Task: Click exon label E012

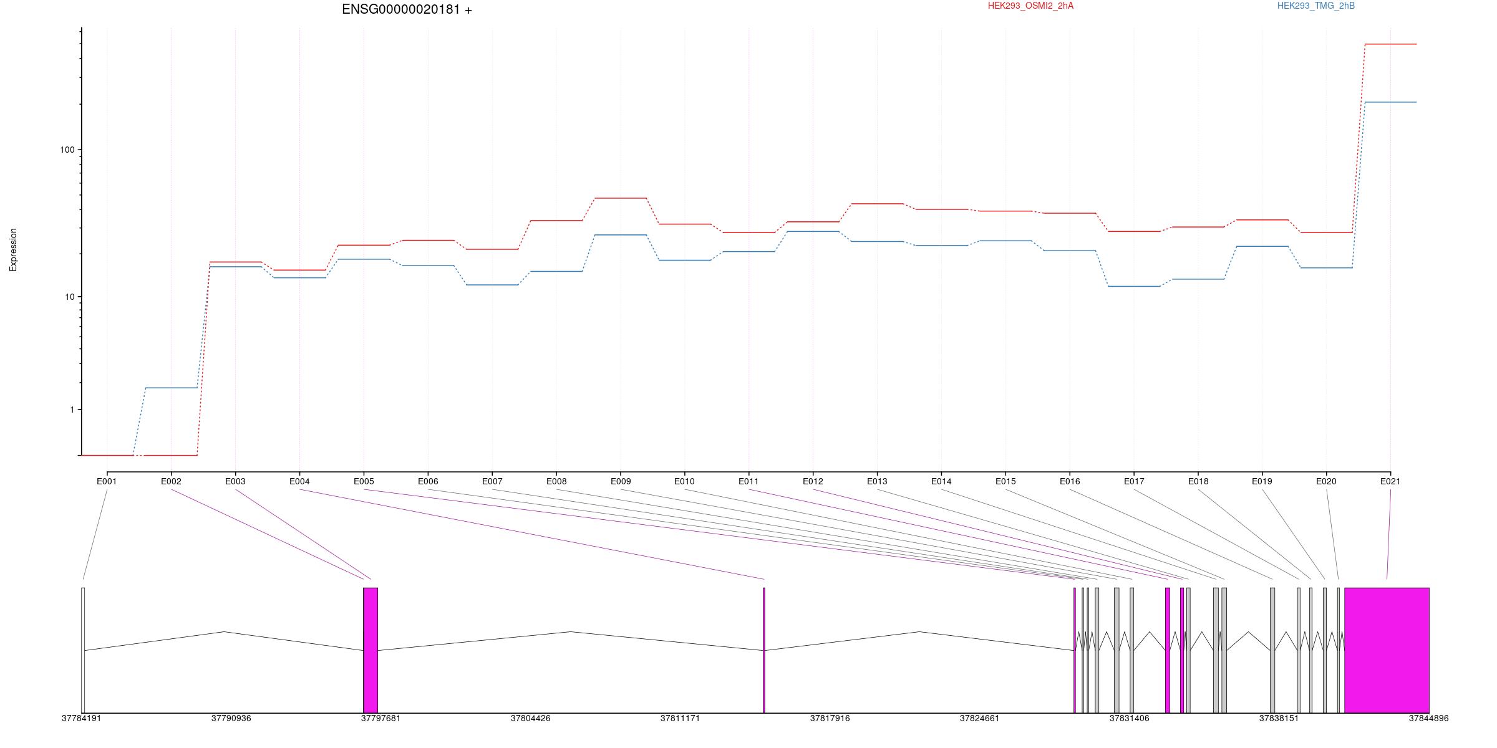Action: pyautogui.click(x=813, y=481)
